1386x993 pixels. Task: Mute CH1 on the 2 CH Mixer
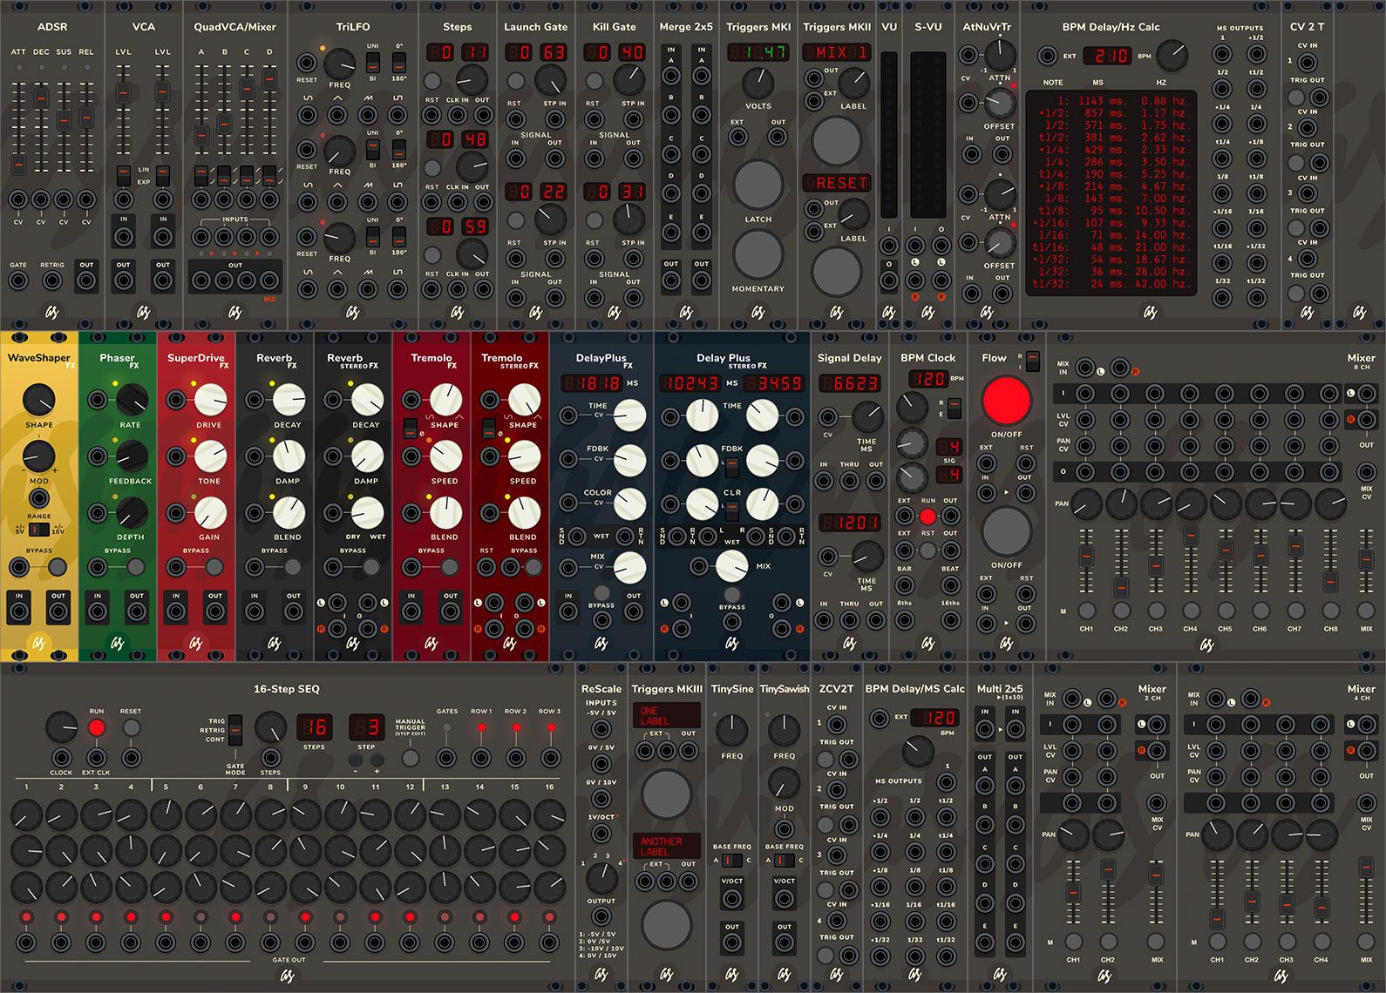[x=1074, y=942]
